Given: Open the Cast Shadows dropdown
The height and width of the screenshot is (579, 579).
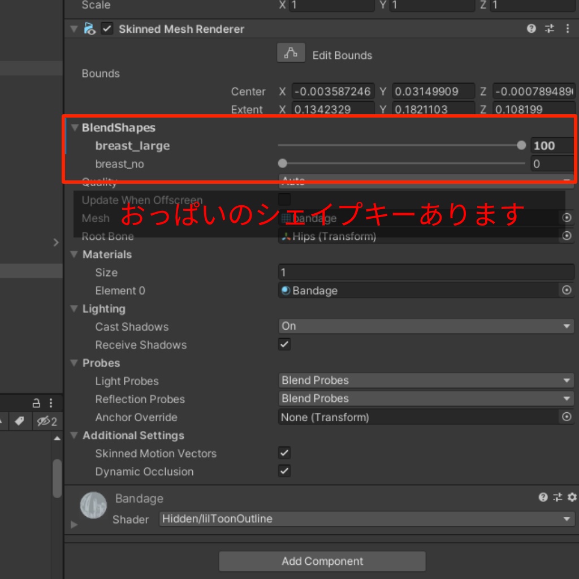Looking at the screenshot, I should click(426, 326).
